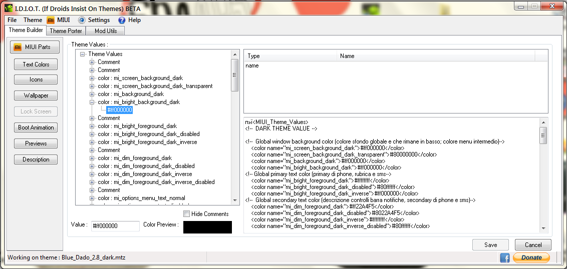Open the Previews section
The width and height of the screenshot is (567, 269).
point(36,143)
